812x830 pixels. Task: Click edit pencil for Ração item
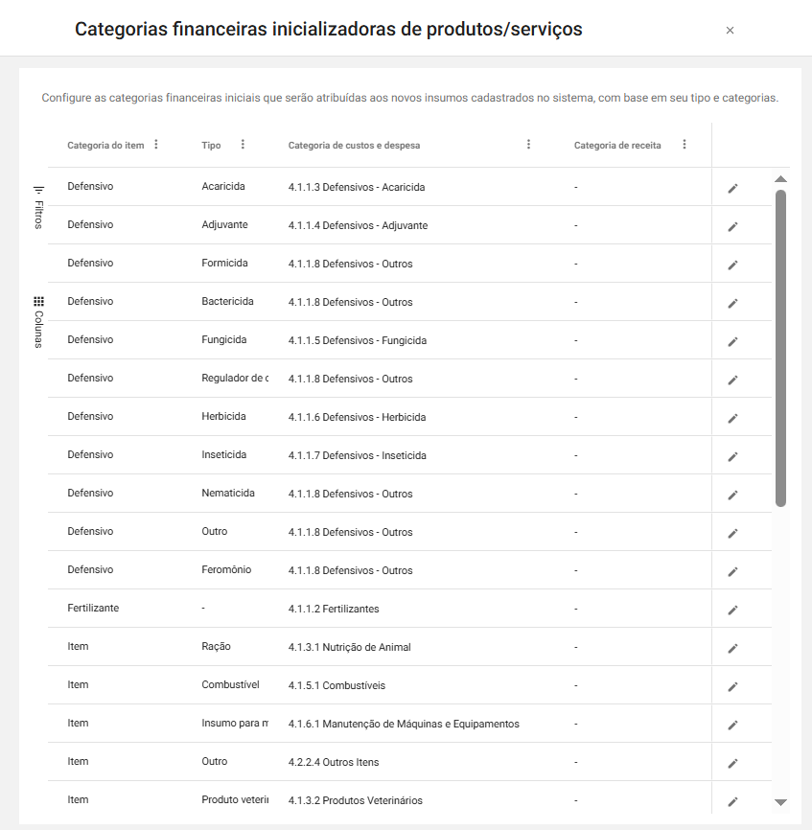(x=732, y=648)
